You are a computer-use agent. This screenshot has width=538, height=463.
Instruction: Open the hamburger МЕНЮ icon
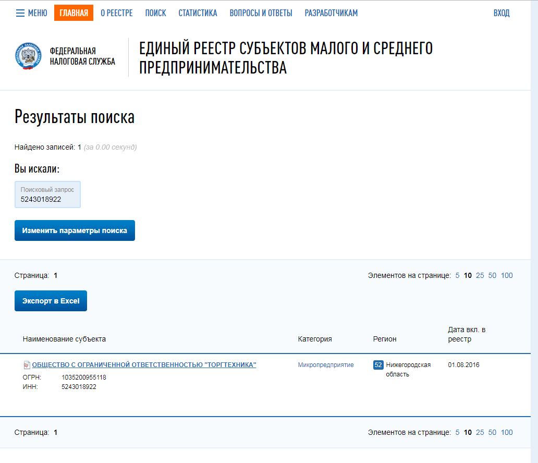20,13
